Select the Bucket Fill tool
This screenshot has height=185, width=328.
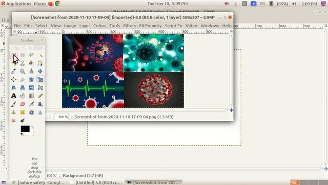[x=23, y=96]
